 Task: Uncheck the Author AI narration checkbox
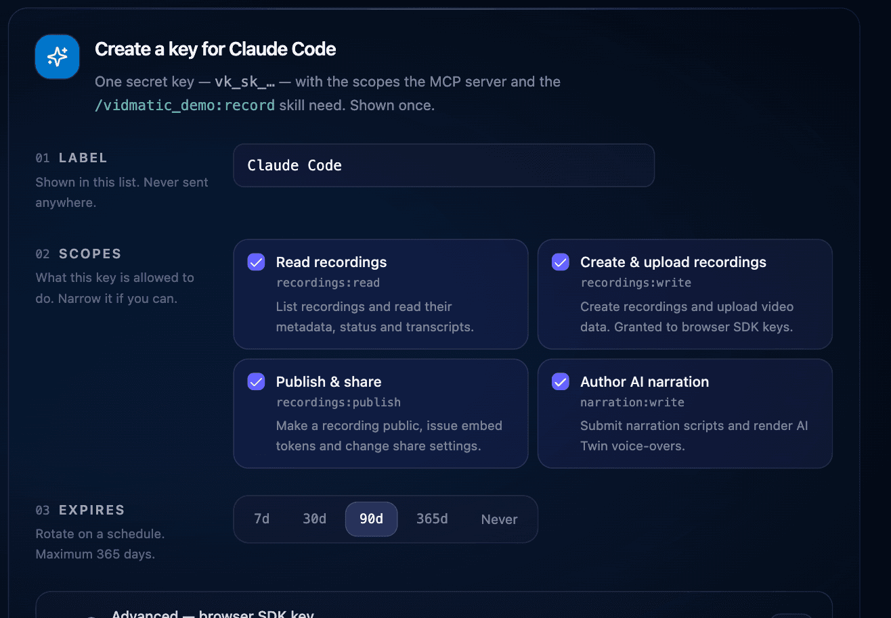(561, 382)
